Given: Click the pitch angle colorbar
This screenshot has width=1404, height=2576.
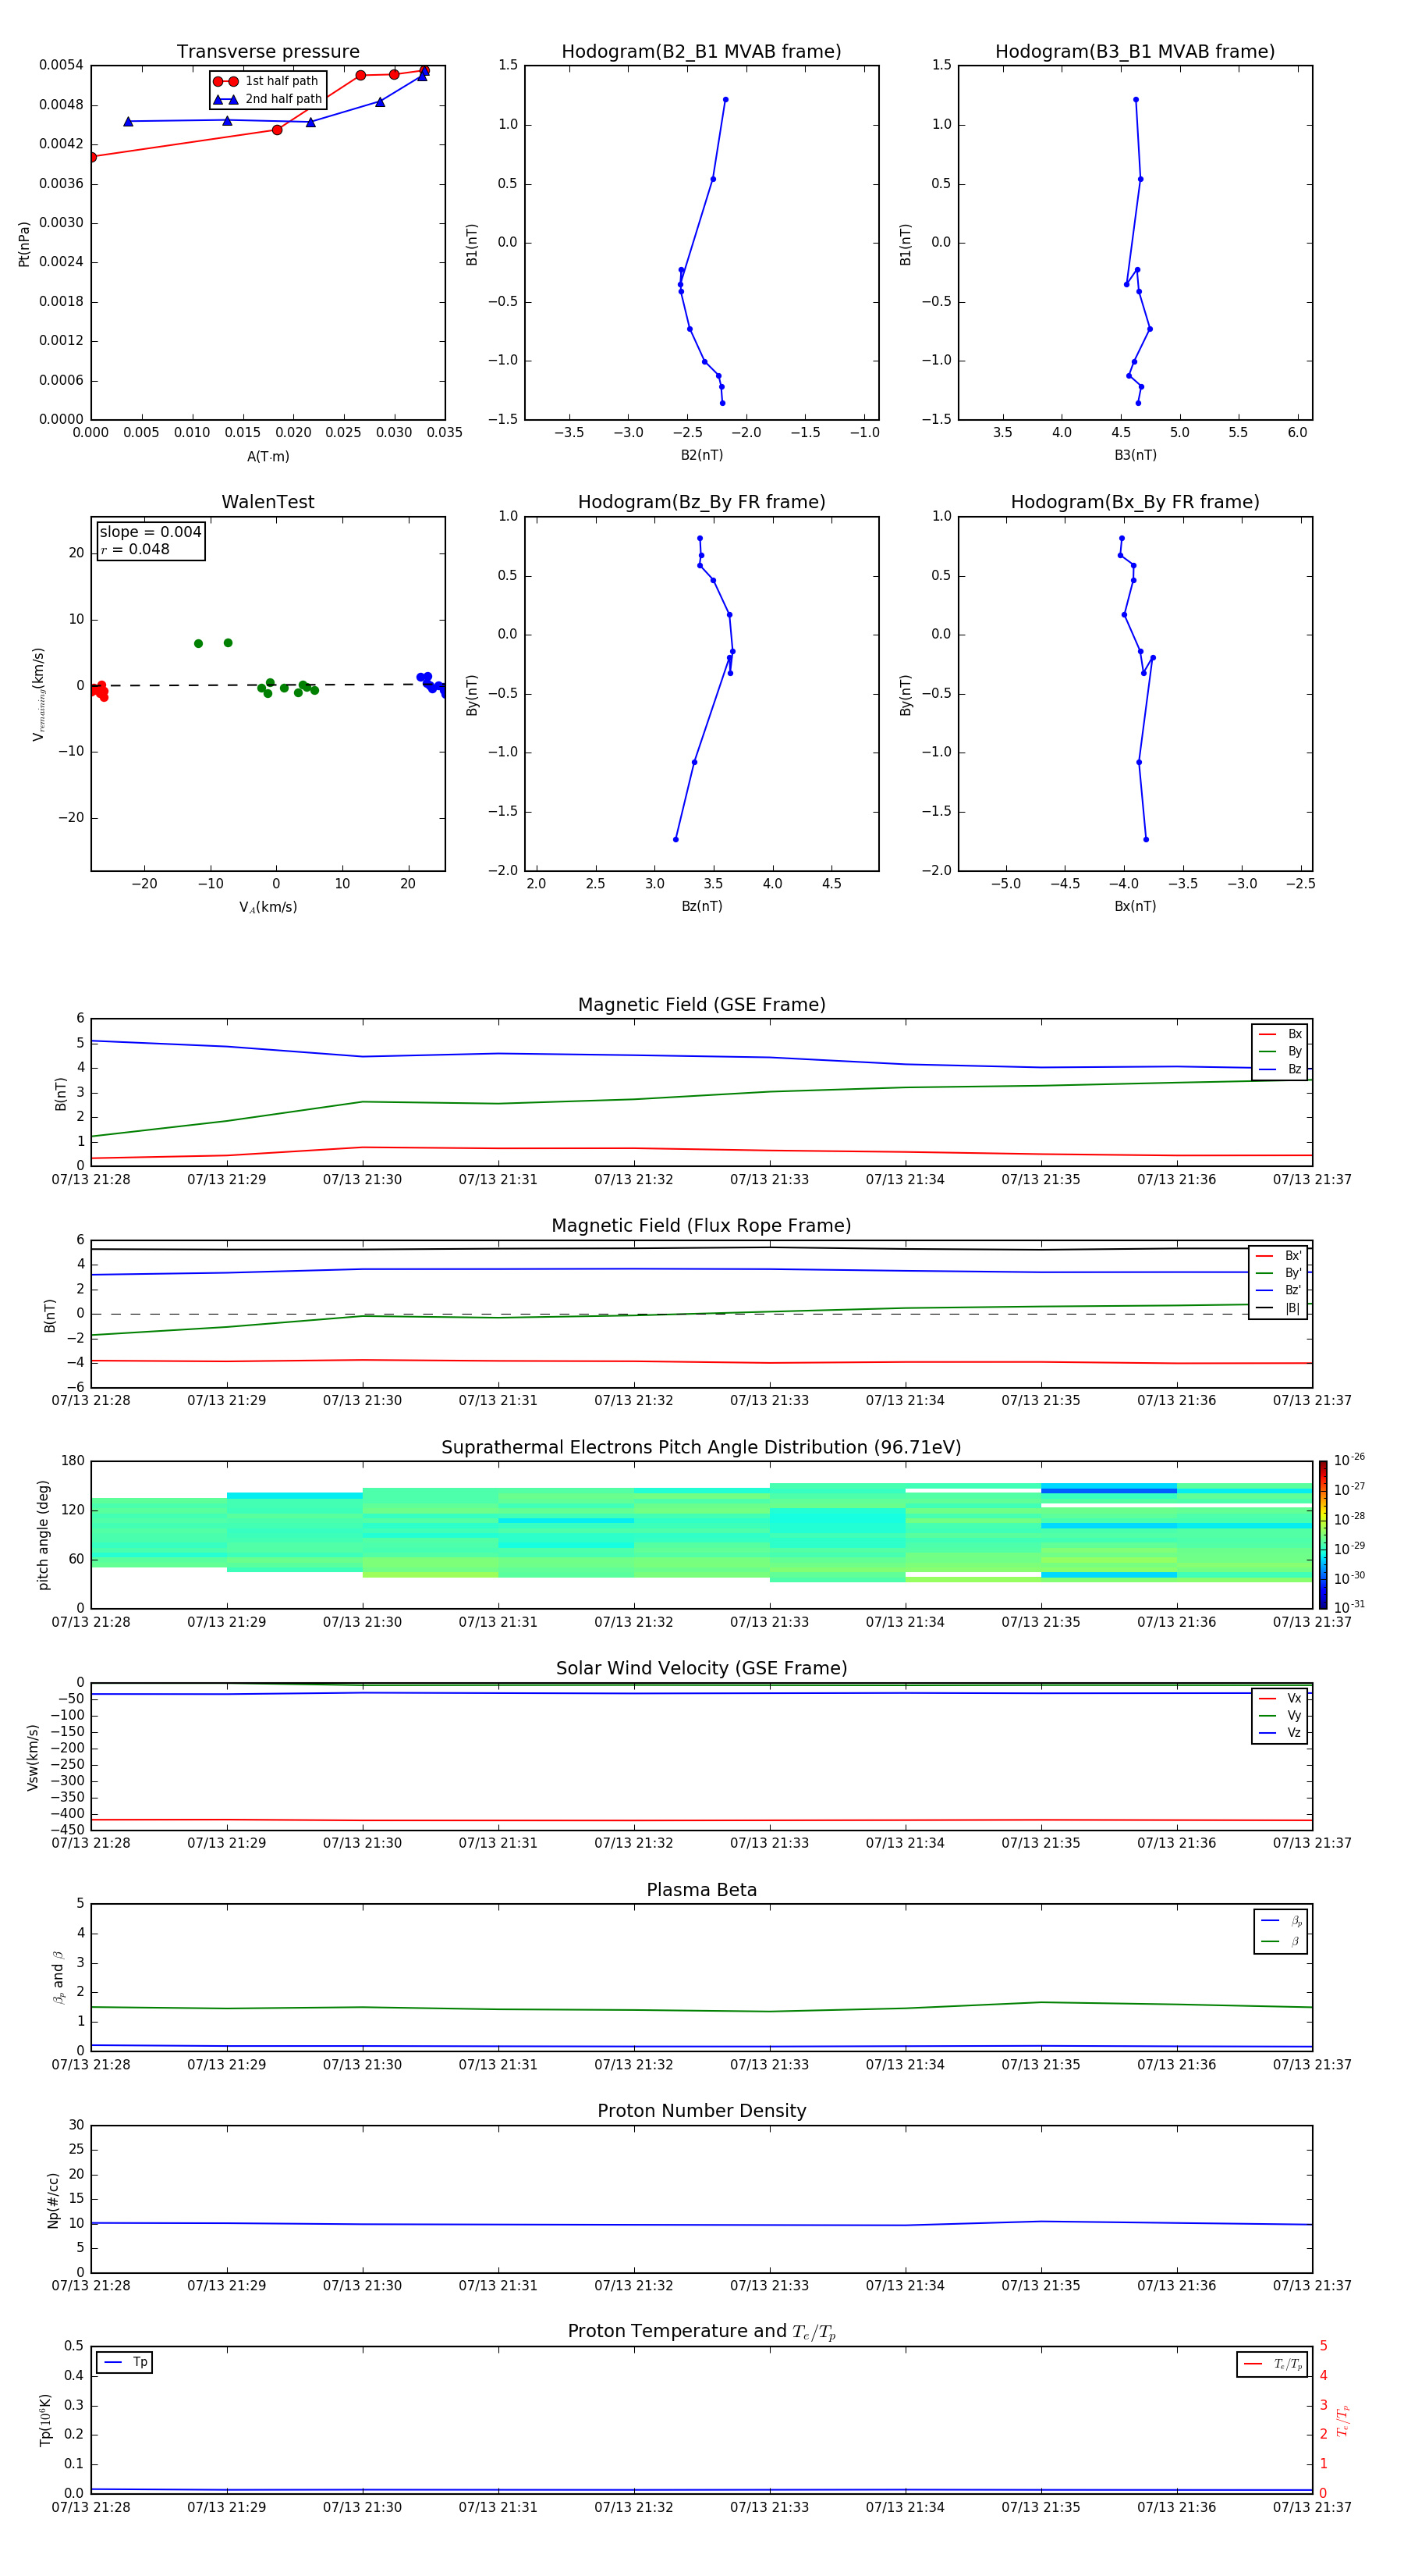Looking at the screenshot, I should (x=1323, y=1535).
